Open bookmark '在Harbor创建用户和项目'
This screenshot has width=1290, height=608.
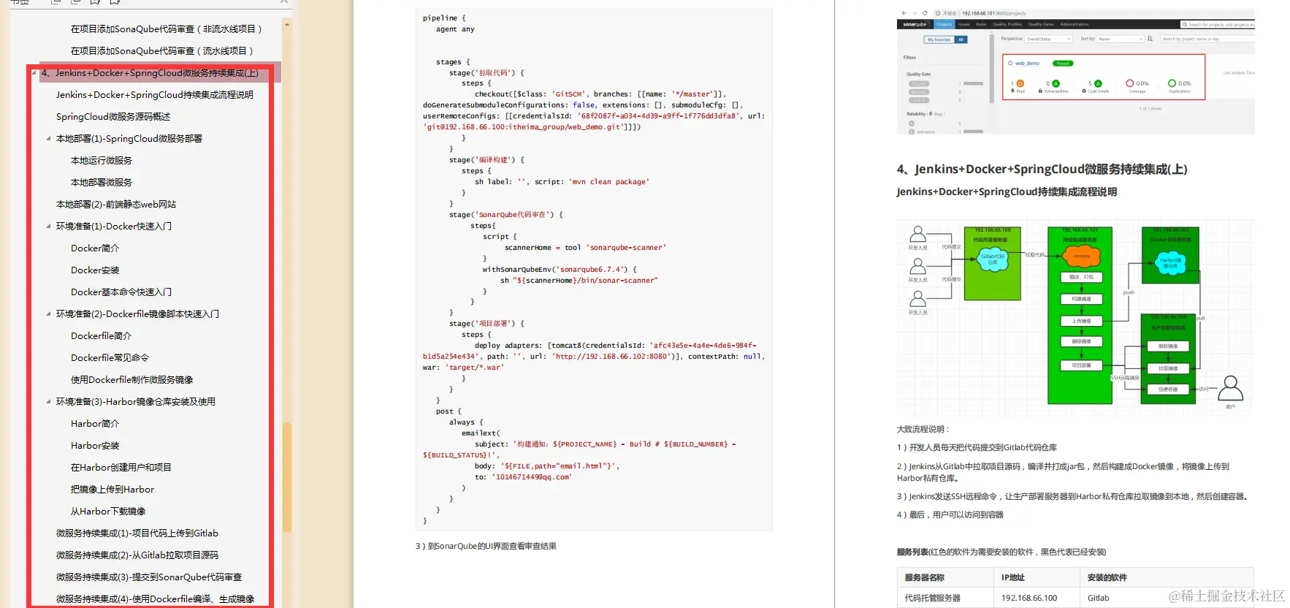pos(121,468)
